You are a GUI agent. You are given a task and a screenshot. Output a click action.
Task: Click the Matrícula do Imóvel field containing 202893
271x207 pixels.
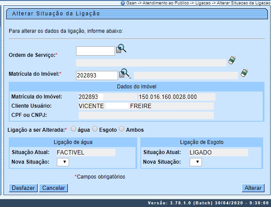(97, 75)
